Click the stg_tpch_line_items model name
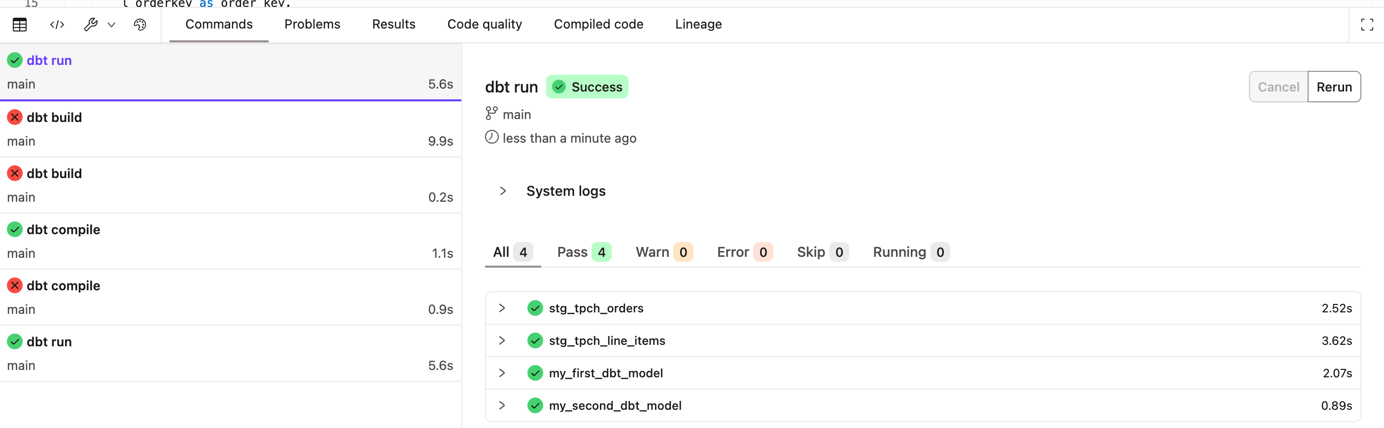The width and height of the screenshot is (1384, 428). [x=607, y=340]
